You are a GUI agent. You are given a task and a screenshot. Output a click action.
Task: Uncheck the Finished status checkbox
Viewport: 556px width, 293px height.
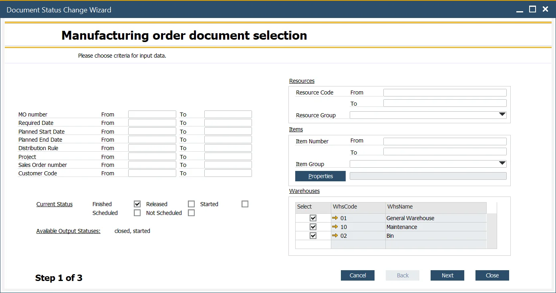[x=137, y=204]
